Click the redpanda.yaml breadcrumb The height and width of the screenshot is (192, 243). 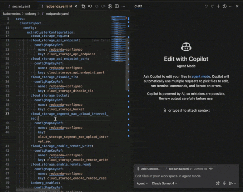57,14
